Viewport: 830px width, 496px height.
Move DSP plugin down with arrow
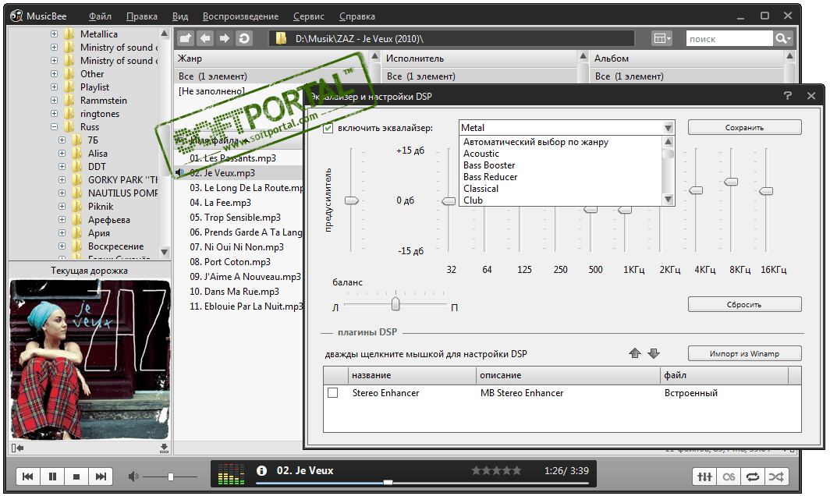coord(654,353)
